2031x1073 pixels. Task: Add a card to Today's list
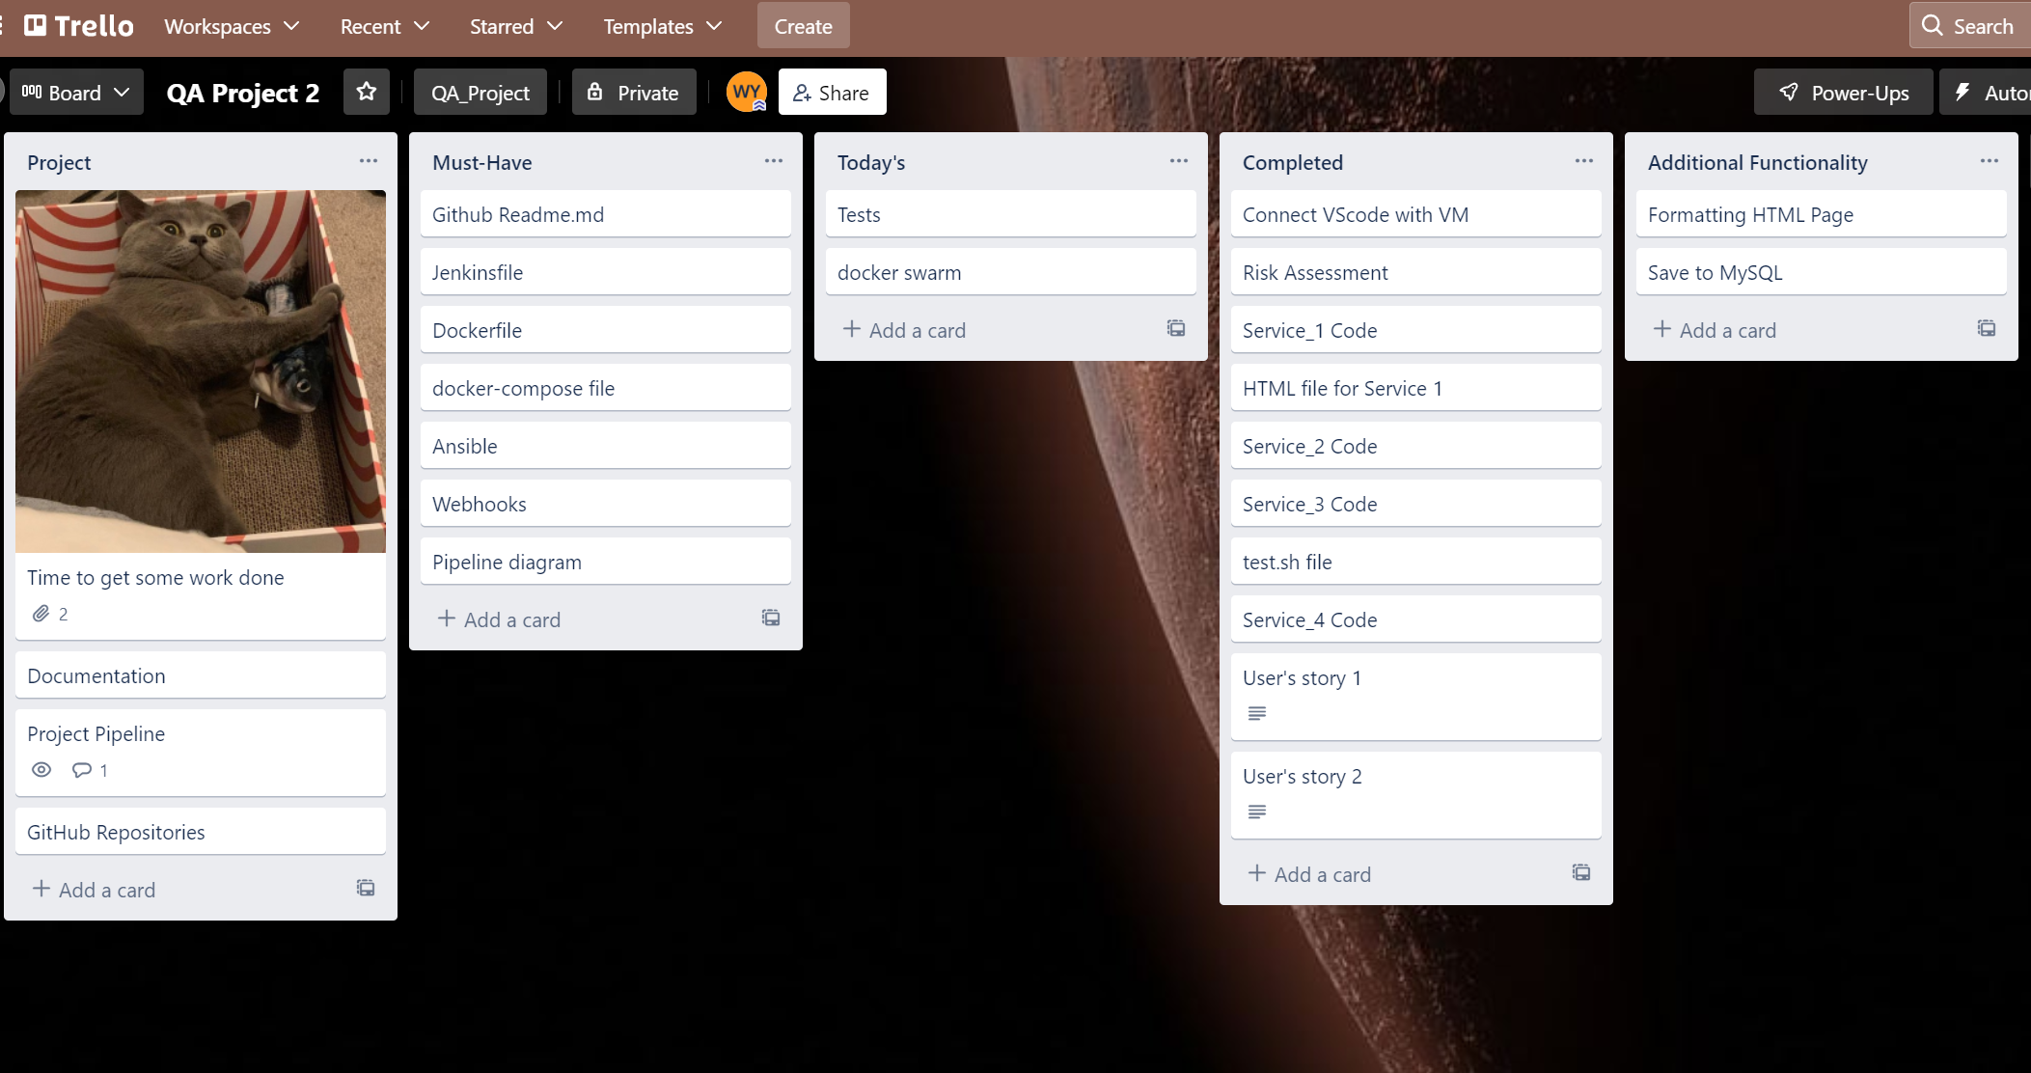(x=904, y=330)
